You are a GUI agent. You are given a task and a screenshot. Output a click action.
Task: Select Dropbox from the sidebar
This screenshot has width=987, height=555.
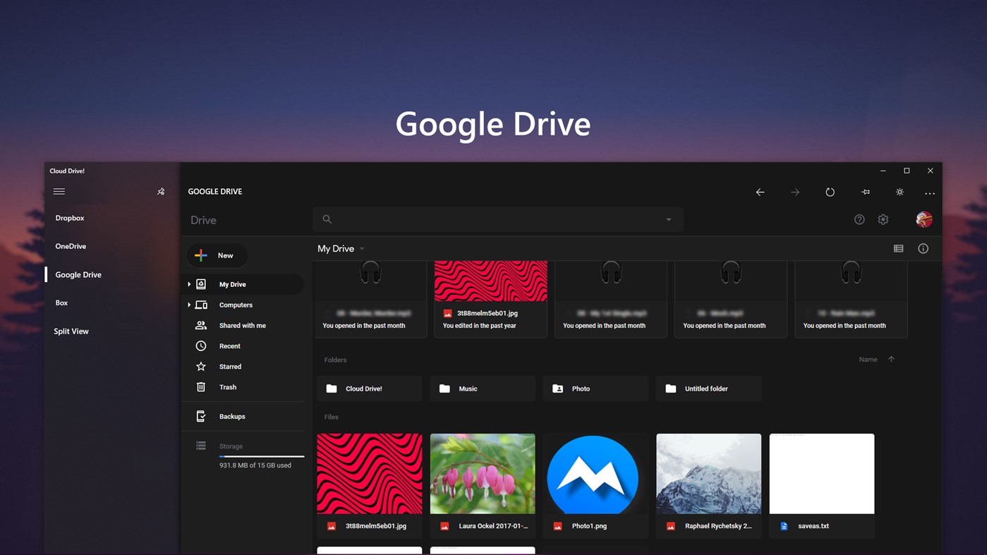[x=69, y=218]
